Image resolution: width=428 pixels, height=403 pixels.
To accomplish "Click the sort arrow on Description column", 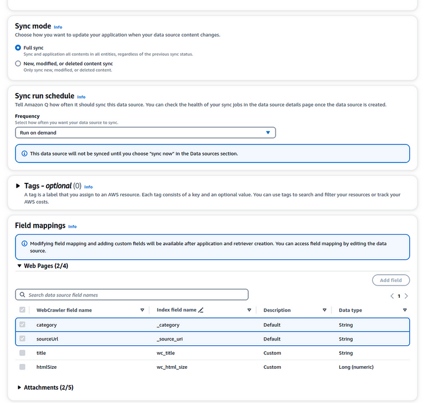I will coord(325,310).
